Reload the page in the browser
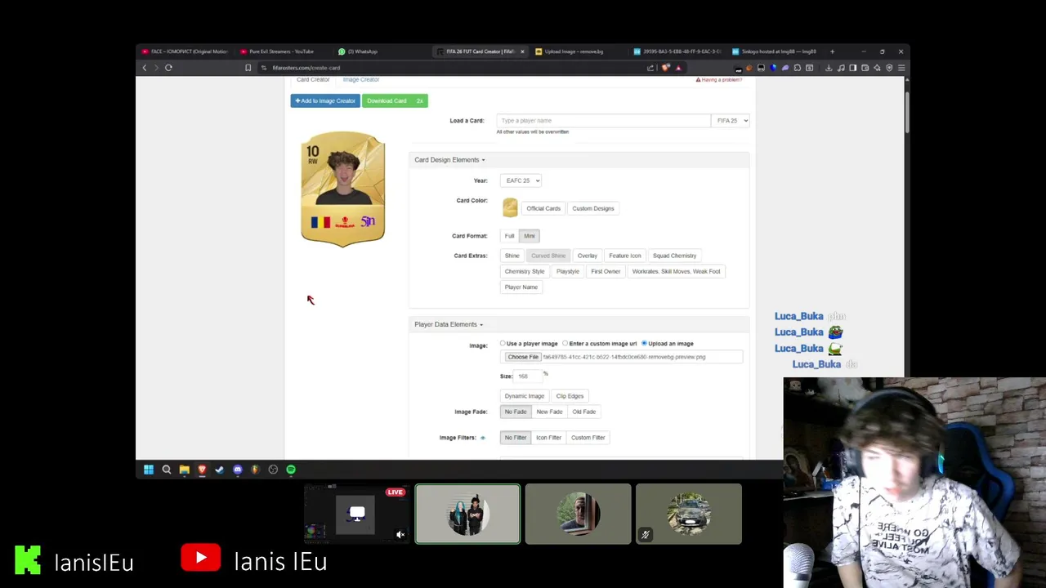This screenshot has width=1046, height=588. coord(168,68)
